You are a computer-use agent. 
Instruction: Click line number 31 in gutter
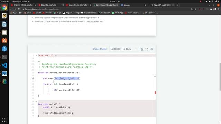(x=33, y=79)
